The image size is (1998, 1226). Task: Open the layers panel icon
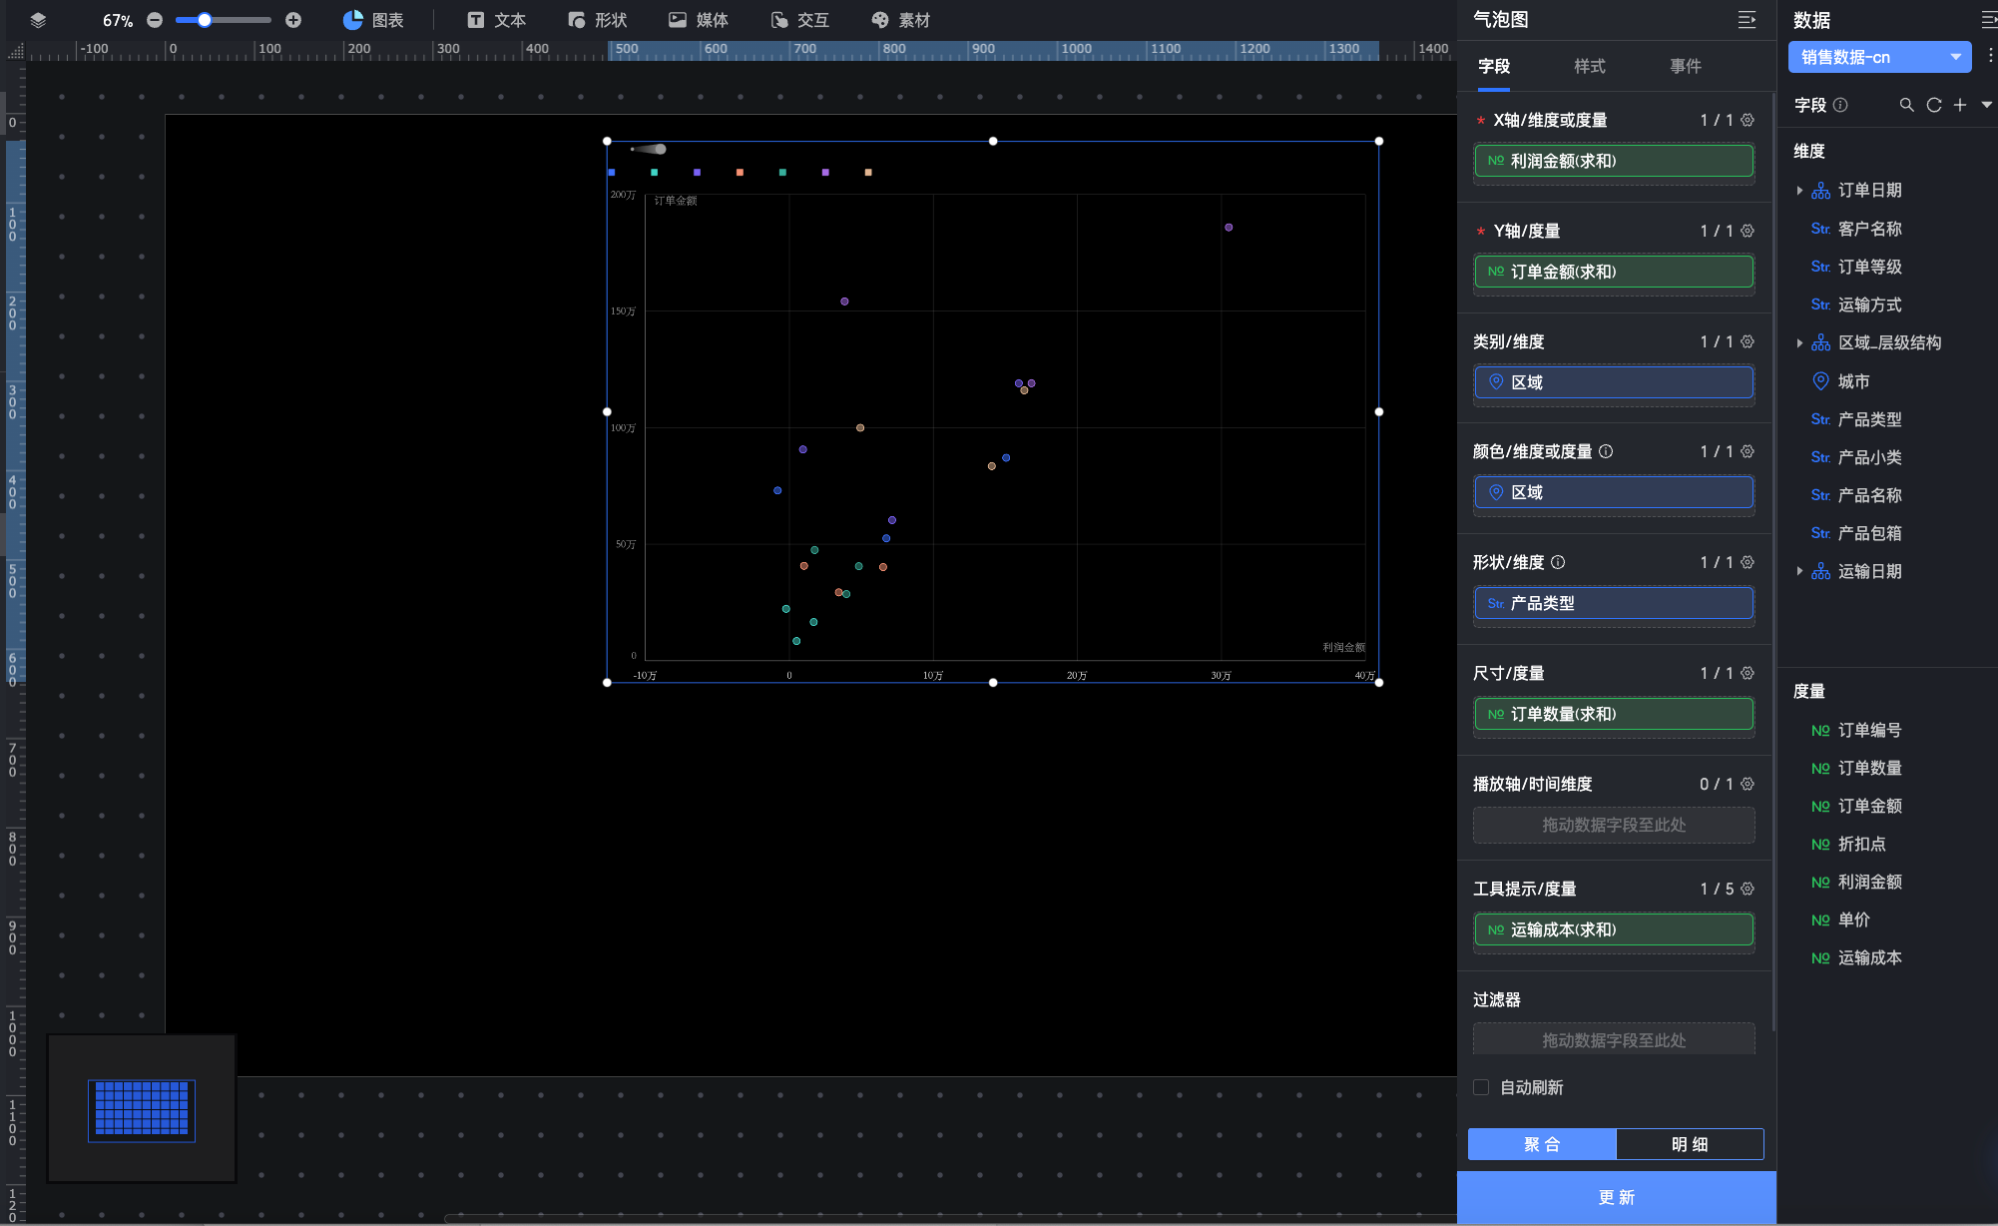pos(38,20)
